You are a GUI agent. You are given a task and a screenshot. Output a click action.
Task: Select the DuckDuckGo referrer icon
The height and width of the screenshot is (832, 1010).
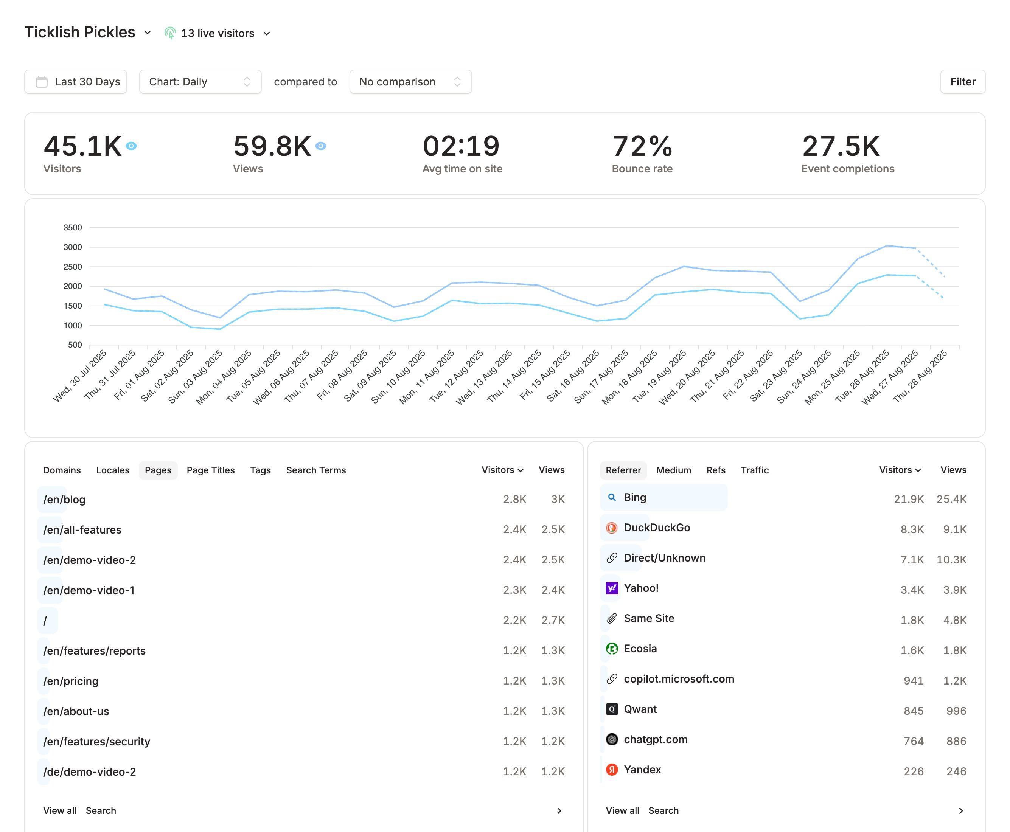612,528
